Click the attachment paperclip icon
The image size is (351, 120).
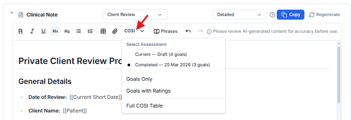pos(115,31)
